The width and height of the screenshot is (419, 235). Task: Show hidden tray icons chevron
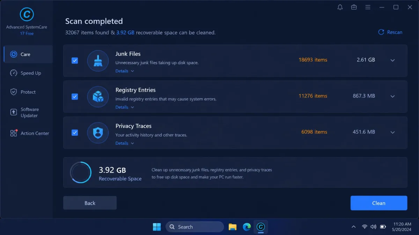point(354,227)
